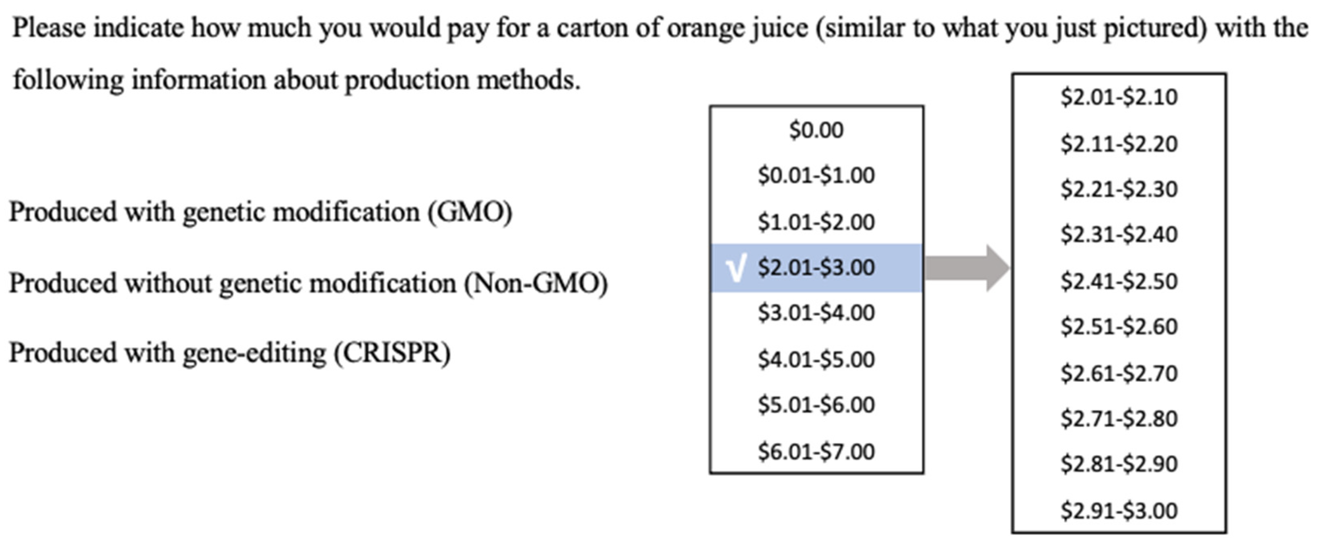Viewport: 1319px width, 544px height.
Task: Select $2.01-$2.10 in the sub-menu
Action: pyautogui.click(x=1119, y=97)
